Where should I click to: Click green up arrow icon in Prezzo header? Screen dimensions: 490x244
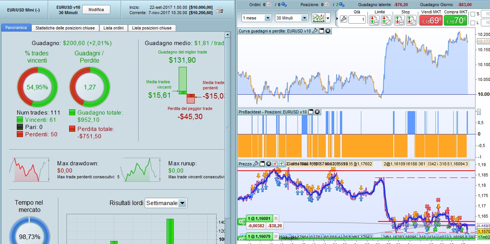(x=281, y=163)
